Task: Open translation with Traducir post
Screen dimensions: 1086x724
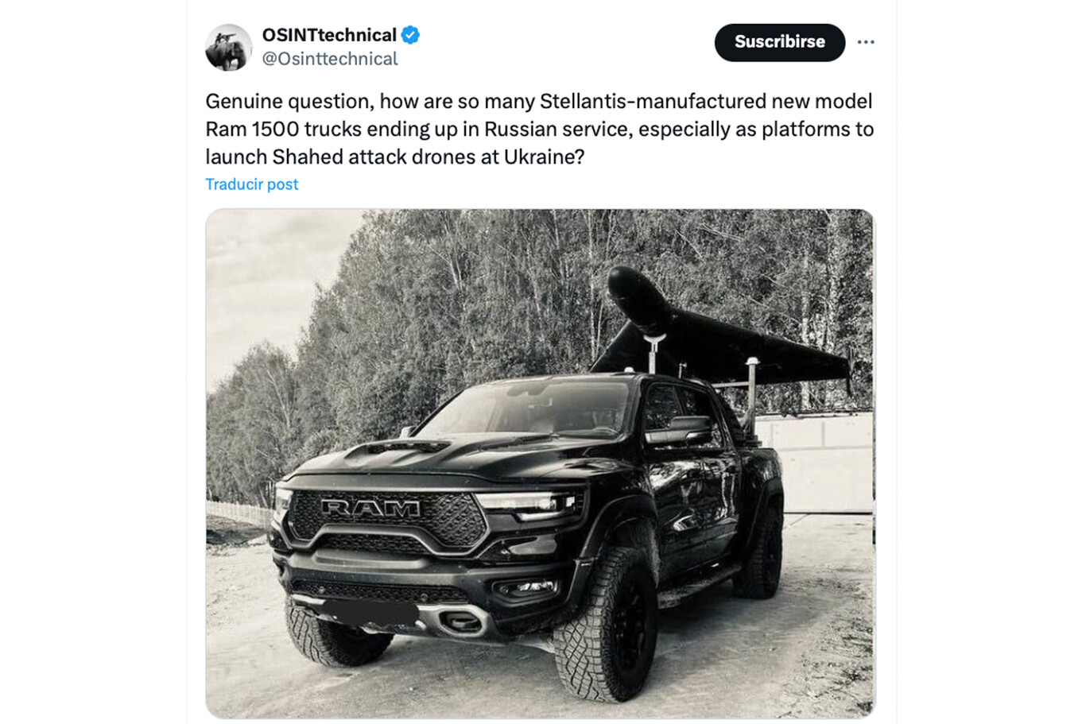Action: [x=251, y=184]
